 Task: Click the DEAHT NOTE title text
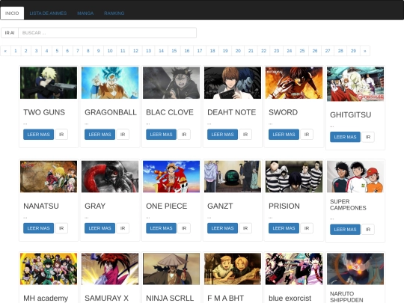click(x=232, y=112)
